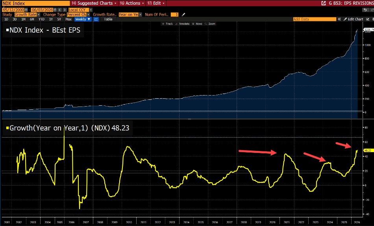374x226 pixels.
Task: Open the Actions menu
Action: pyautogui.click(x=132, y=3)
